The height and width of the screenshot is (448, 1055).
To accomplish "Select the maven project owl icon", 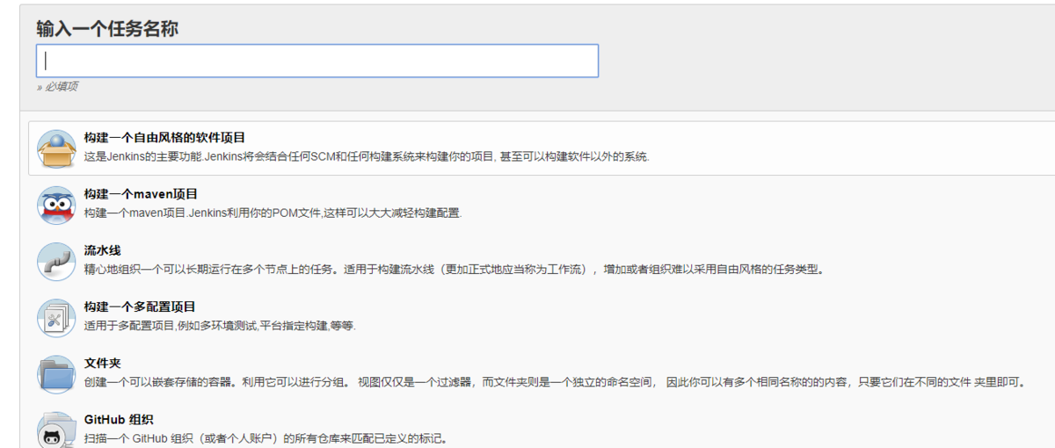I will tap(56, 206).
